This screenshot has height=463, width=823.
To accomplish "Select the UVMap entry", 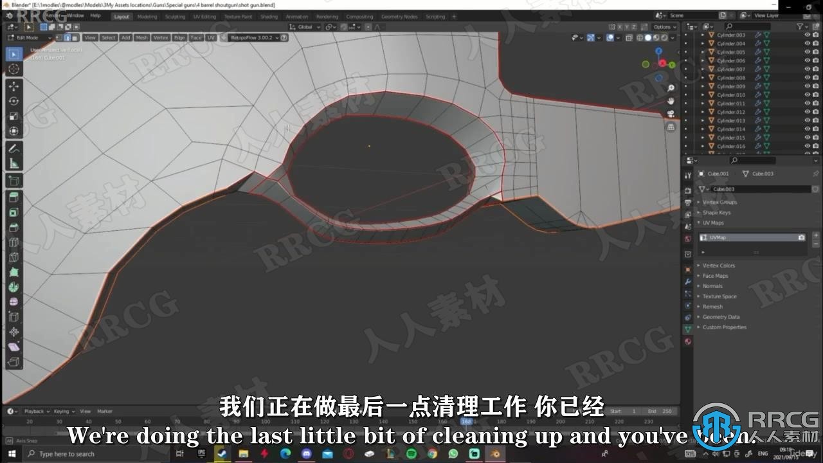I will pyautogui.click(x=754, y=237).
